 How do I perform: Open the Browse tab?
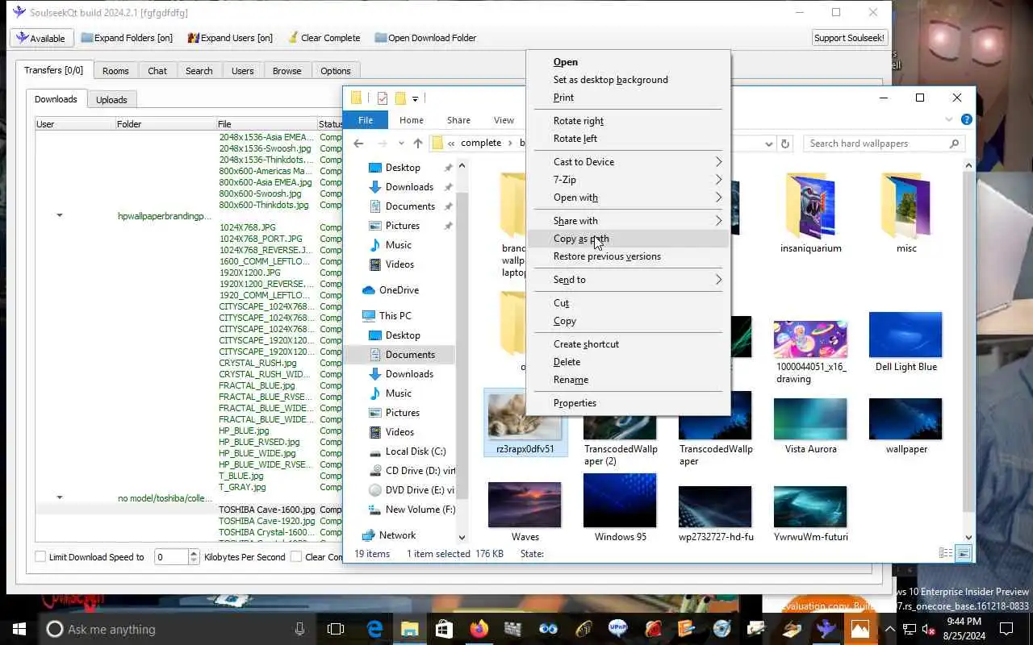tap(286, 71)
